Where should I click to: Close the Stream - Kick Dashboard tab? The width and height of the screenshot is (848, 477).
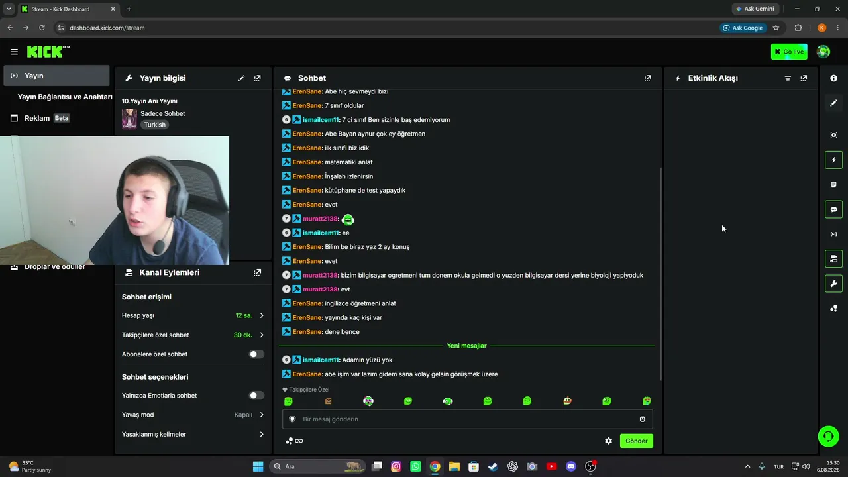coord(113,9)
